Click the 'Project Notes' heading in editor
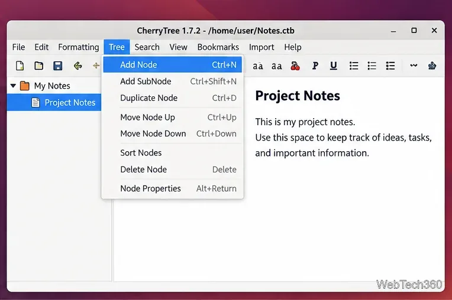Screen dimensions: 452x300 (x=298, y=96)
